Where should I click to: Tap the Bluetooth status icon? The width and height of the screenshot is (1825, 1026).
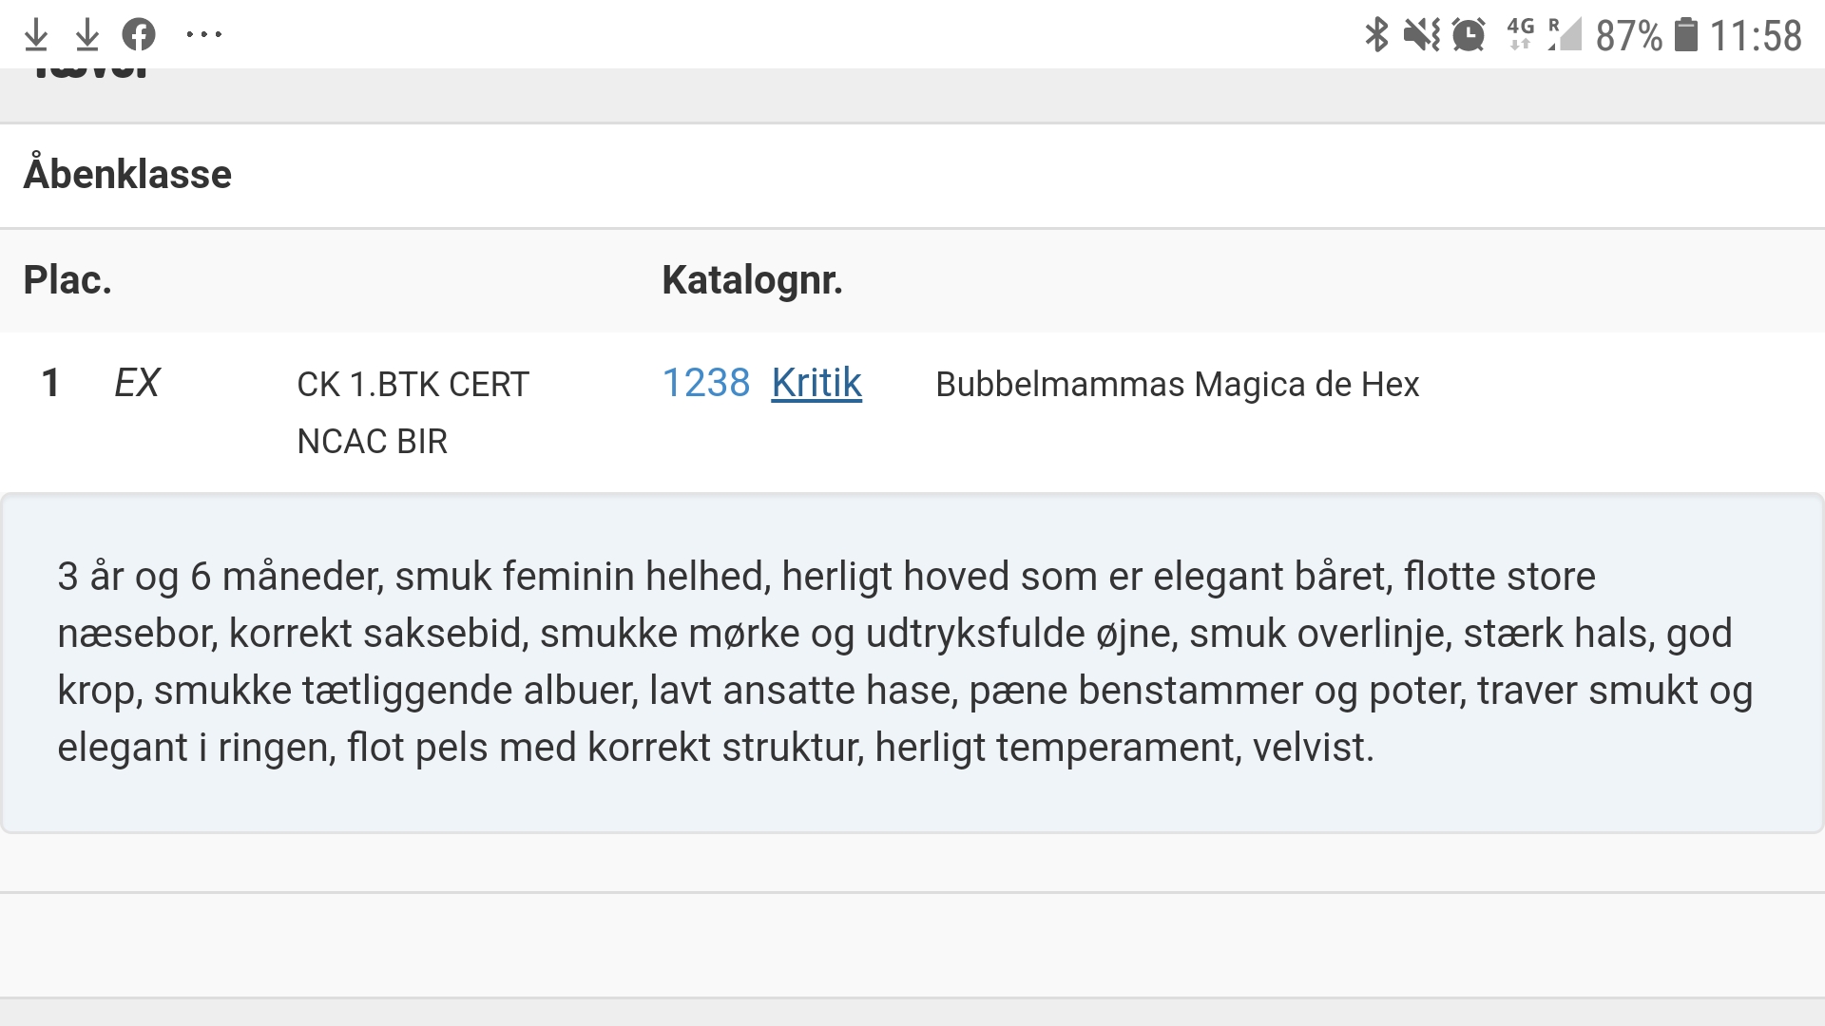click(1376, 35)
